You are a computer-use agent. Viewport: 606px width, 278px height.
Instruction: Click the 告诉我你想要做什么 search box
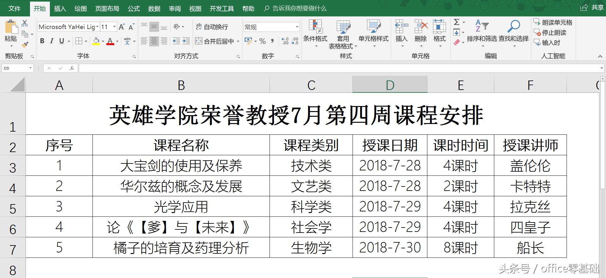(295, 9)
